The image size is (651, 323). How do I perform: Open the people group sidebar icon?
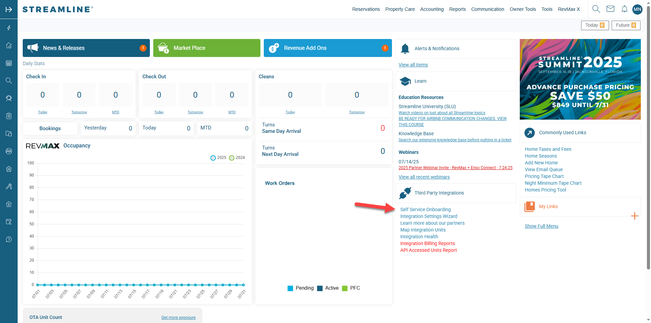point(9,151)
